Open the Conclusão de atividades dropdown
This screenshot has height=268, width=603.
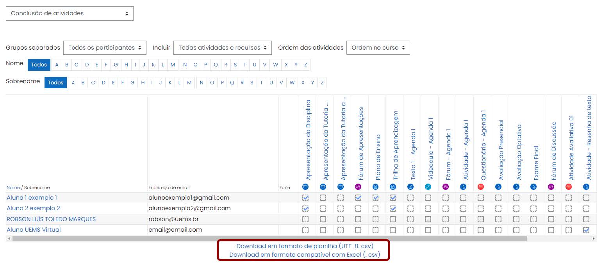coord(70,13)
